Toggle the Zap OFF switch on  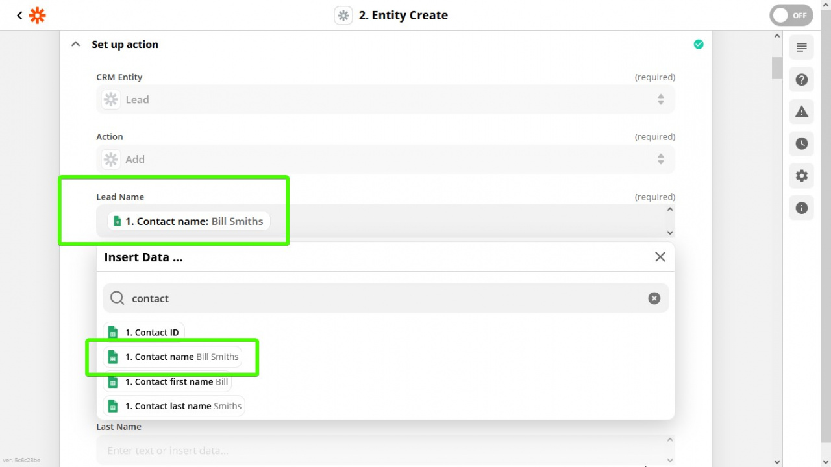click(791, 15)
